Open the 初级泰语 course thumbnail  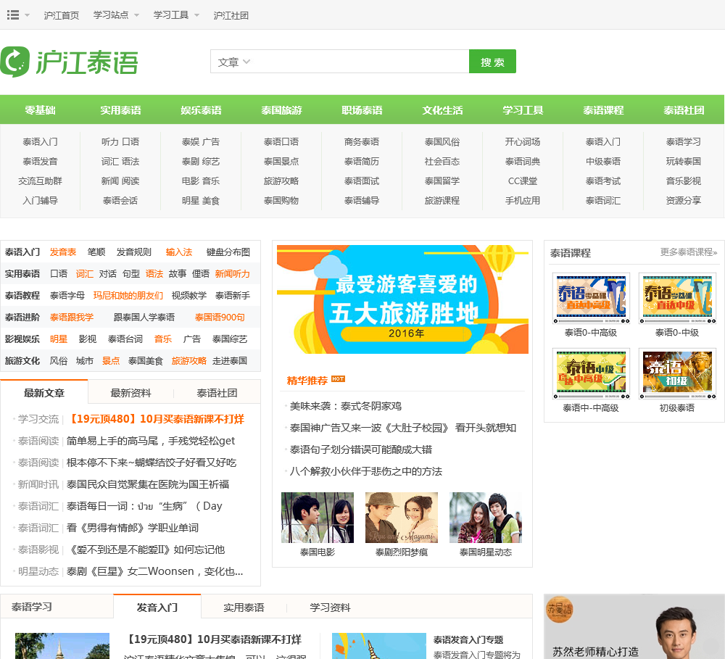click(x=676, y=374)
